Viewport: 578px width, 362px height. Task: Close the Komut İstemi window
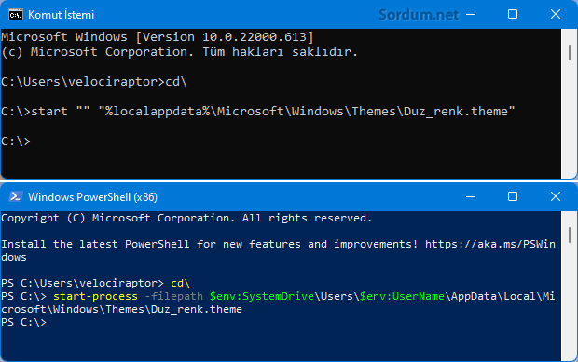555,14
